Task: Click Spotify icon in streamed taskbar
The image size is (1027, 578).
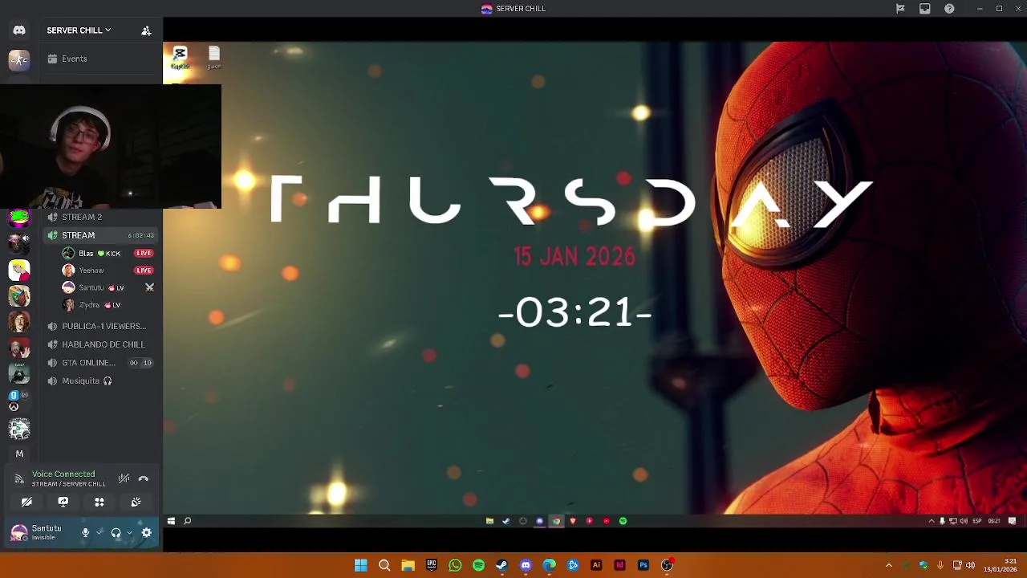Action: point(623,522)
